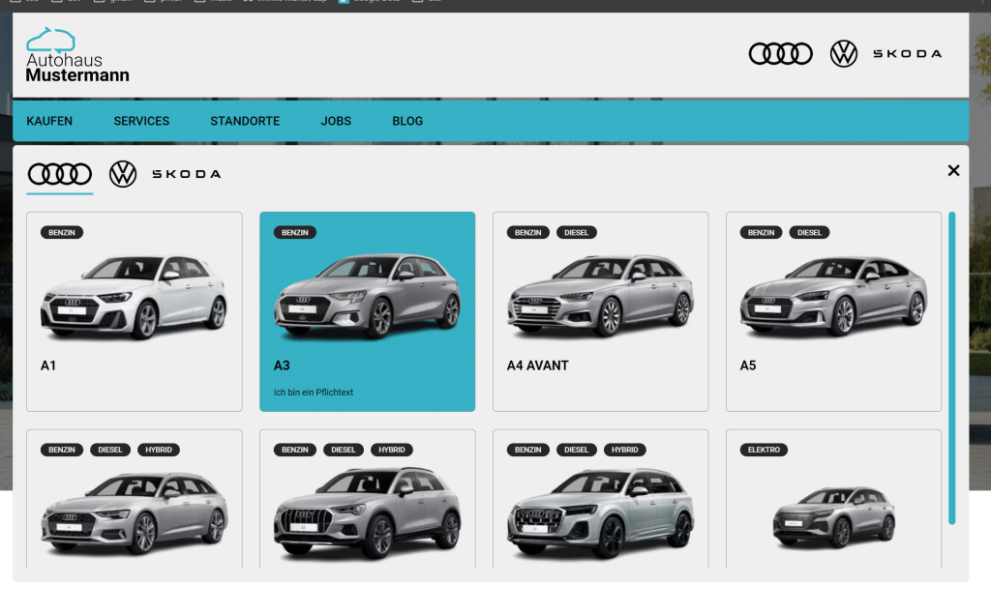Open the JOBS page
Viewport: 991px width, 613px height.
click(336, 121)
